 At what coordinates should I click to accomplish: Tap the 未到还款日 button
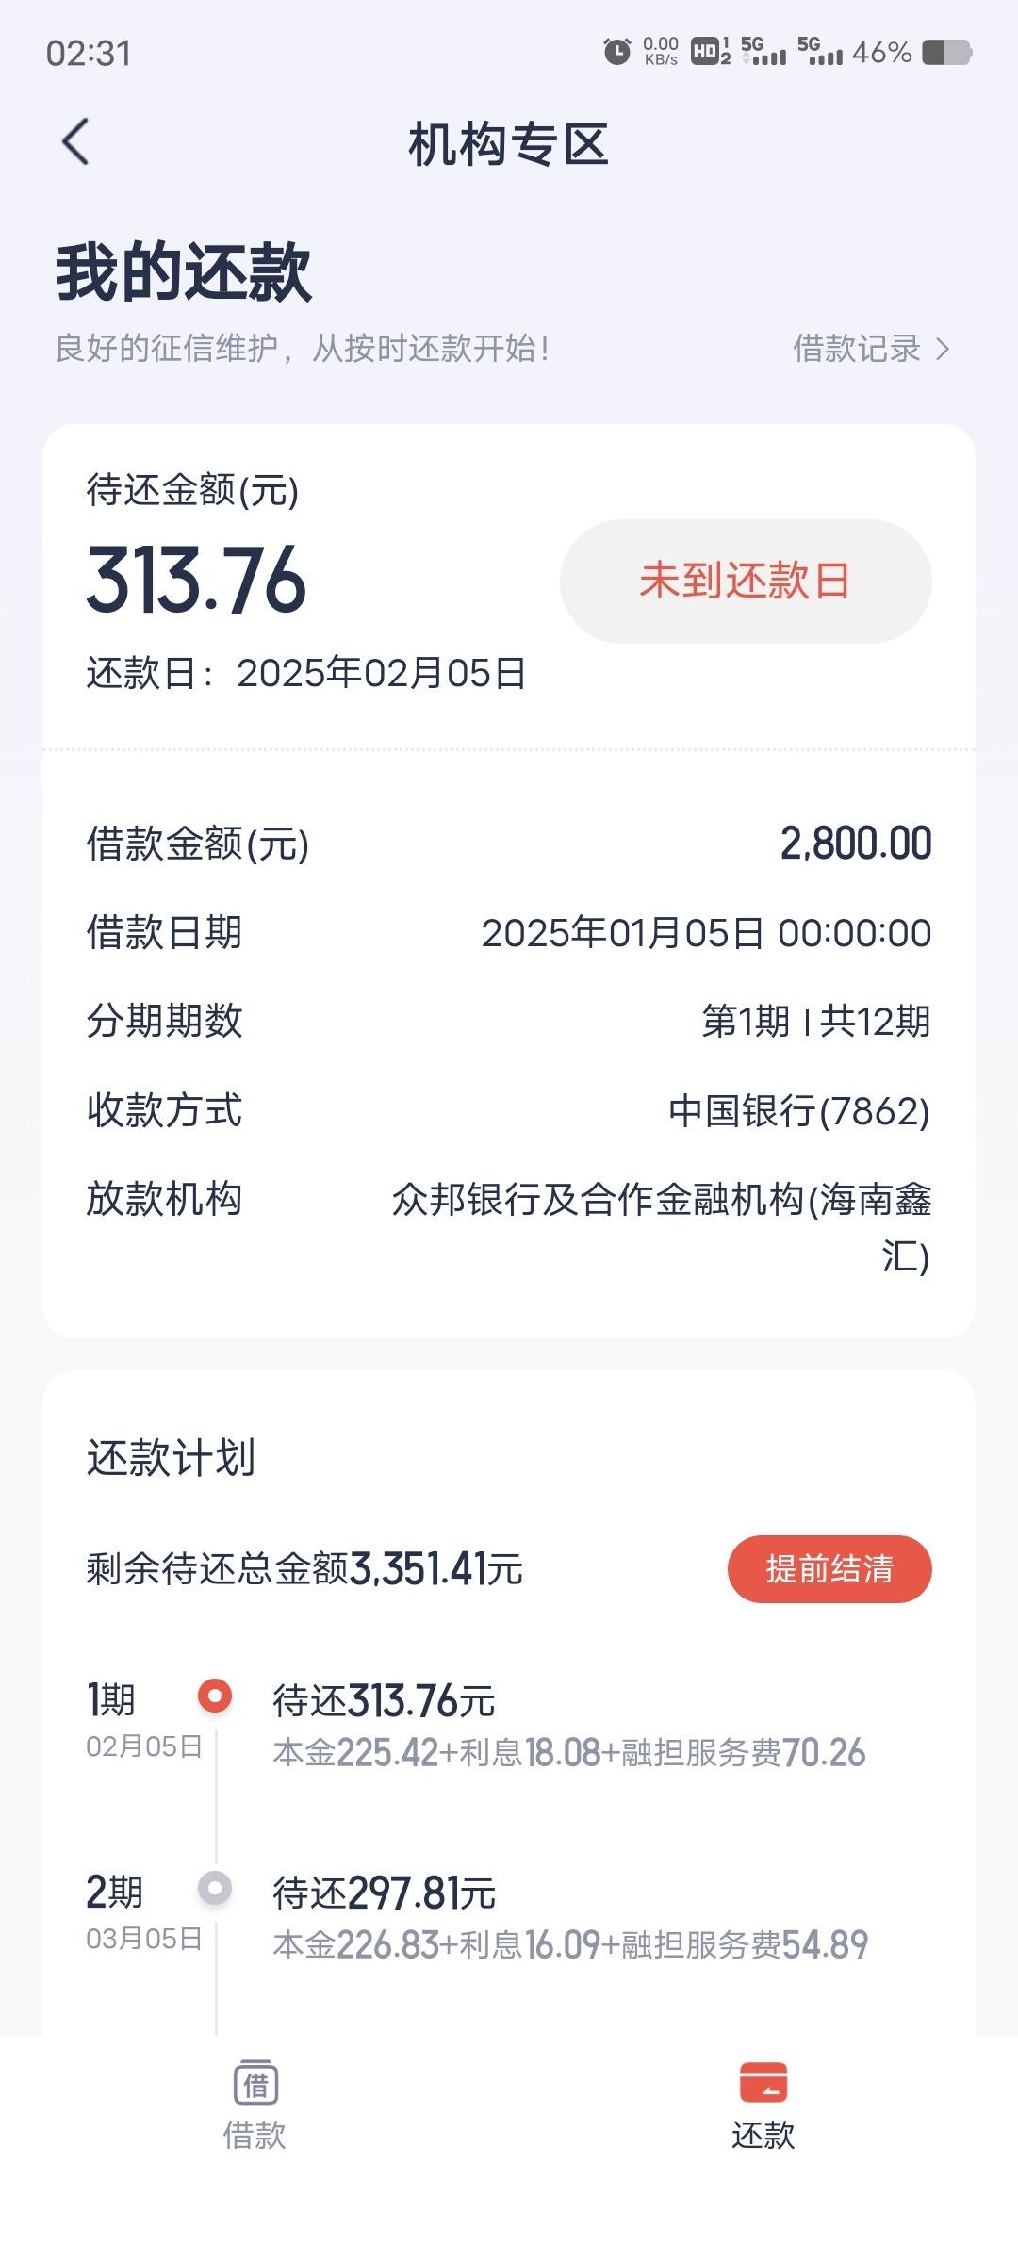[746, 581]
